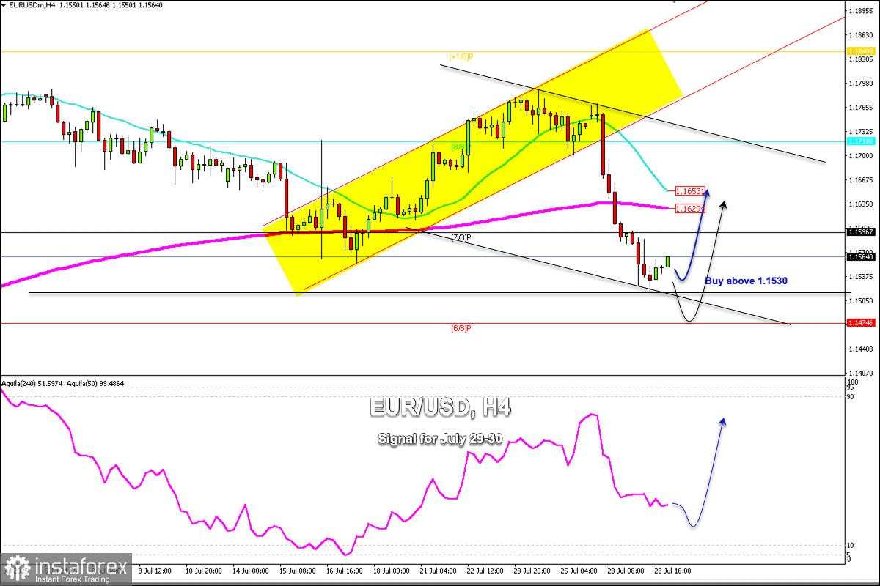Screen dimensions: 880x586
Task: Click the 1.17000 price axis label
Action: [860, 156]
